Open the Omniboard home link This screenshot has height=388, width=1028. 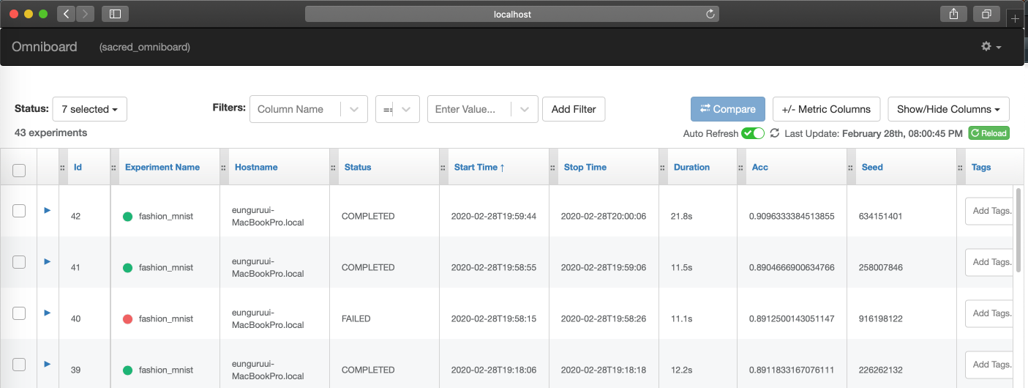point(45,47)
